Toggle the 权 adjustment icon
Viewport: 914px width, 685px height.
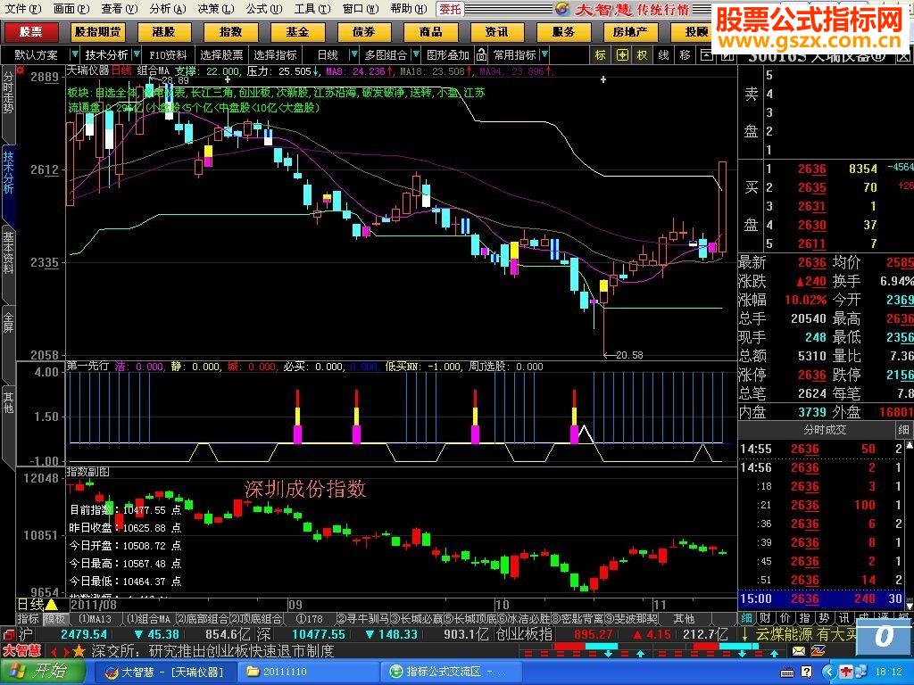coord(643,54)
